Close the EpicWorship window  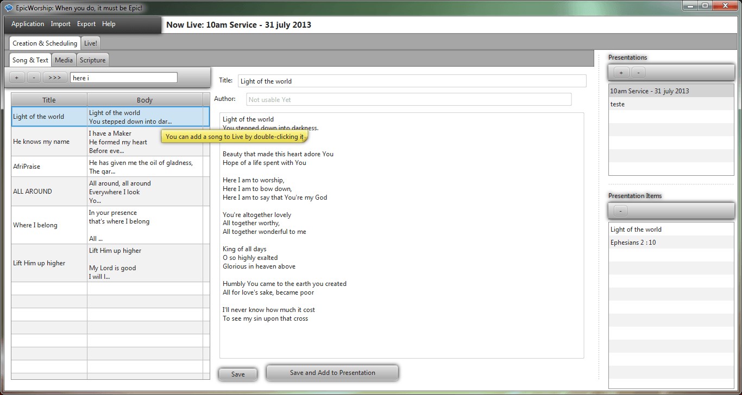click(725, 5)
